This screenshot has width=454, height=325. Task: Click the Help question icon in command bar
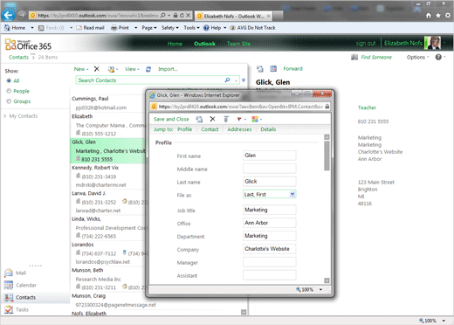click(x=206, y=28)
